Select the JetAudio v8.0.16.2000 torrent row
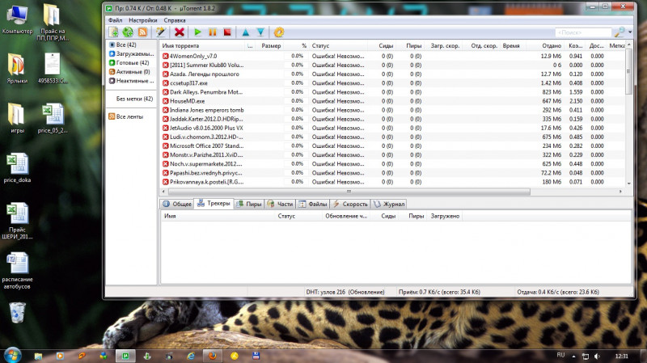Screen dimensions: 647x363 (x=392, y=128)
